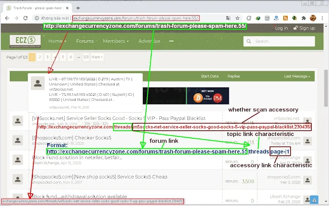Click the avatar in the preview tooltip

38,83
